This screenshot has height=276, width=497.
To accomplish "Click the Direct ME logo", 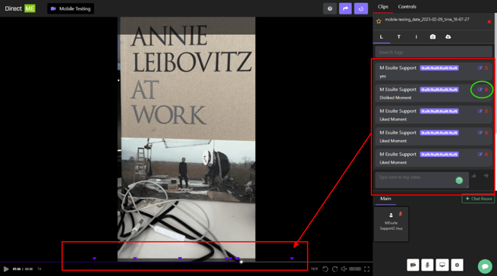I will tap(20, 8).
